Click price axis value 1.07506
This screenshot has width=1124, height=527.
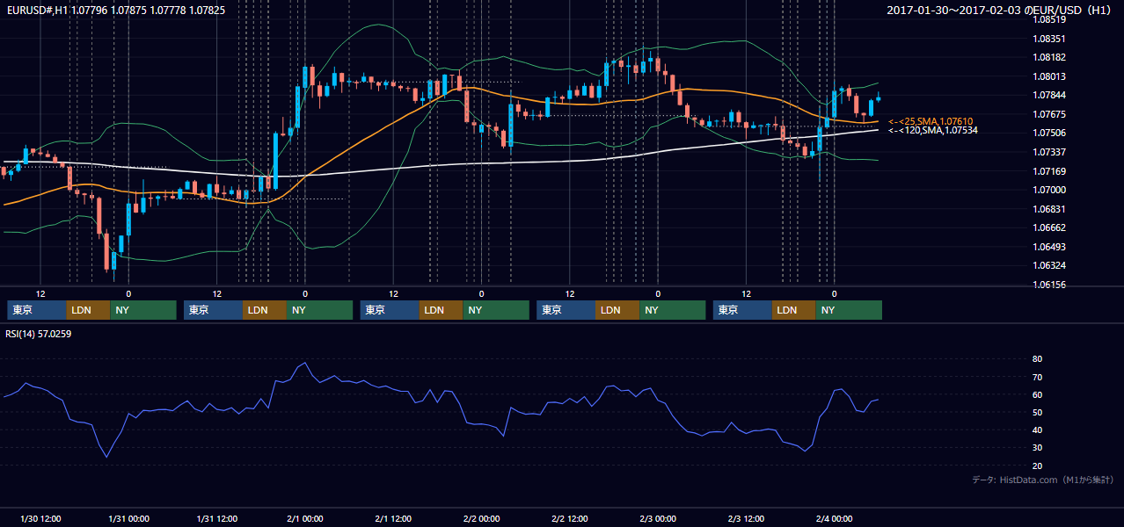[1049, 133]
